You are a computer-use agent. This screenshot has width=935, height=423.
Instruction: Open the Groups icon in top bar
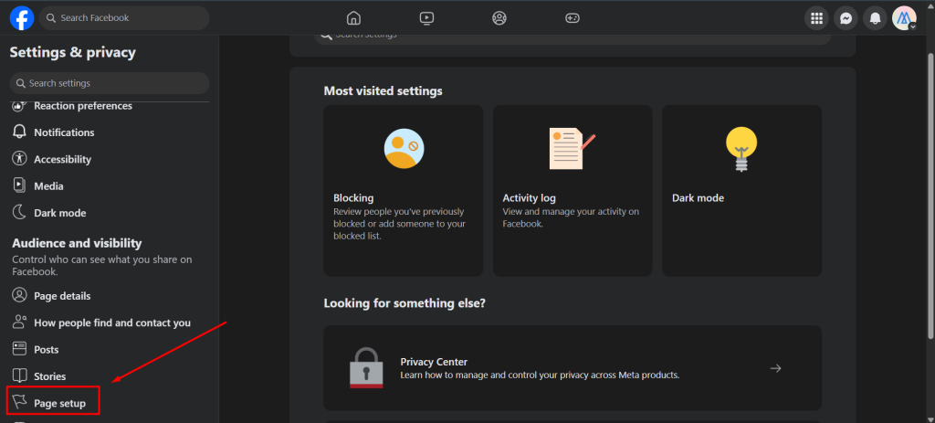499,18
